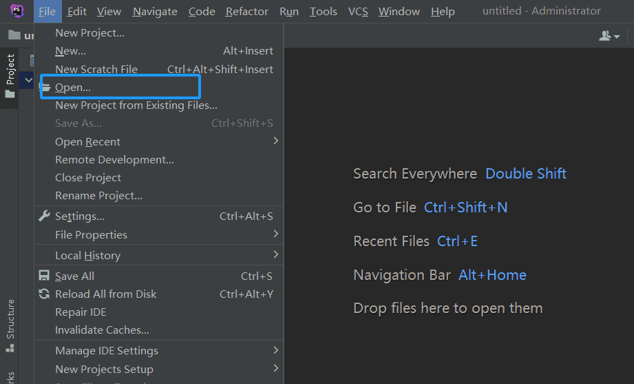The image size is (634, 384).
Task: Click the Reload All from Disk icon
Action: [x=45, y=294]
